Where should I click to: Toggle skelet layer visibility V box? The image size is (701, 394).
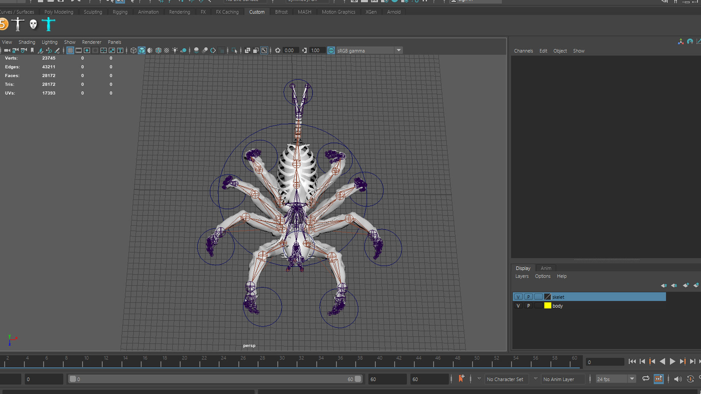[x=518, y=297]
